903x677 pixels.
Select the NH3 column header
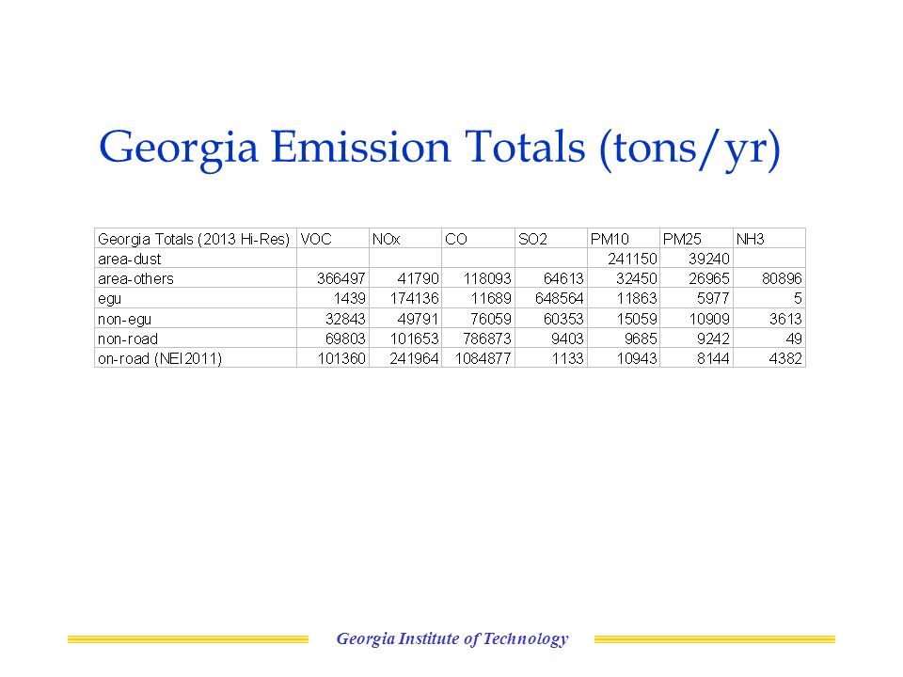point(769,238)
